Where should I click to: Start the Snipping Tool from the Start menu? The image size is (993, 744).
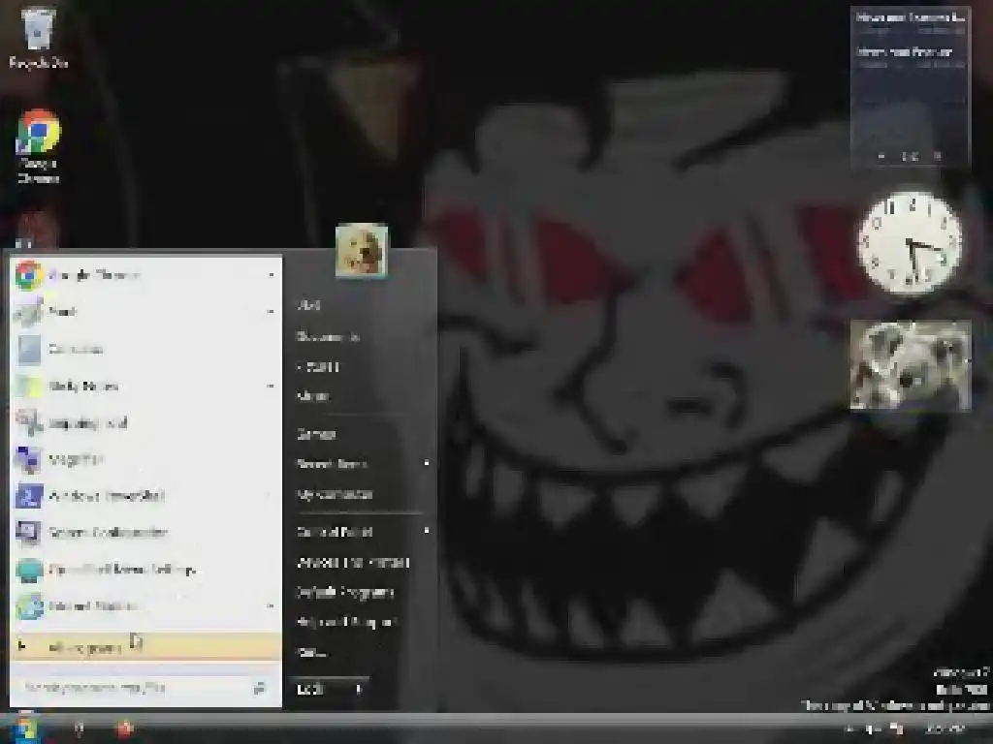(x=145, y=423)
